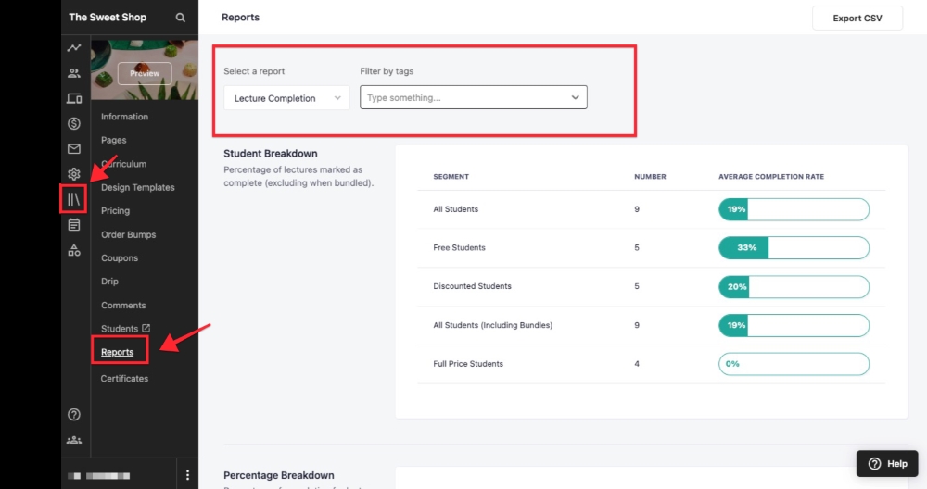Image resolution: width=927 pixels, height=489 pixels.
Task: Open the Site devices icon
Action: [74, 98]
